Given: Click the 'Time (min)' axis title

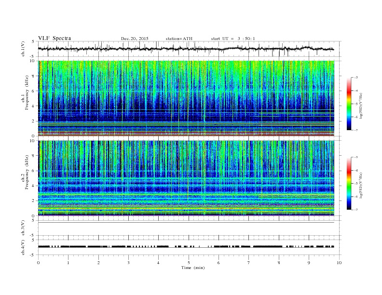Looking at the screenshot, I should pos(193,268).
